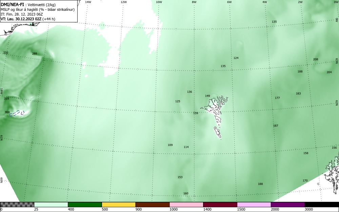Select the brown 900-1000 legend swatch
339x212 pixels.
click(153, 205)
